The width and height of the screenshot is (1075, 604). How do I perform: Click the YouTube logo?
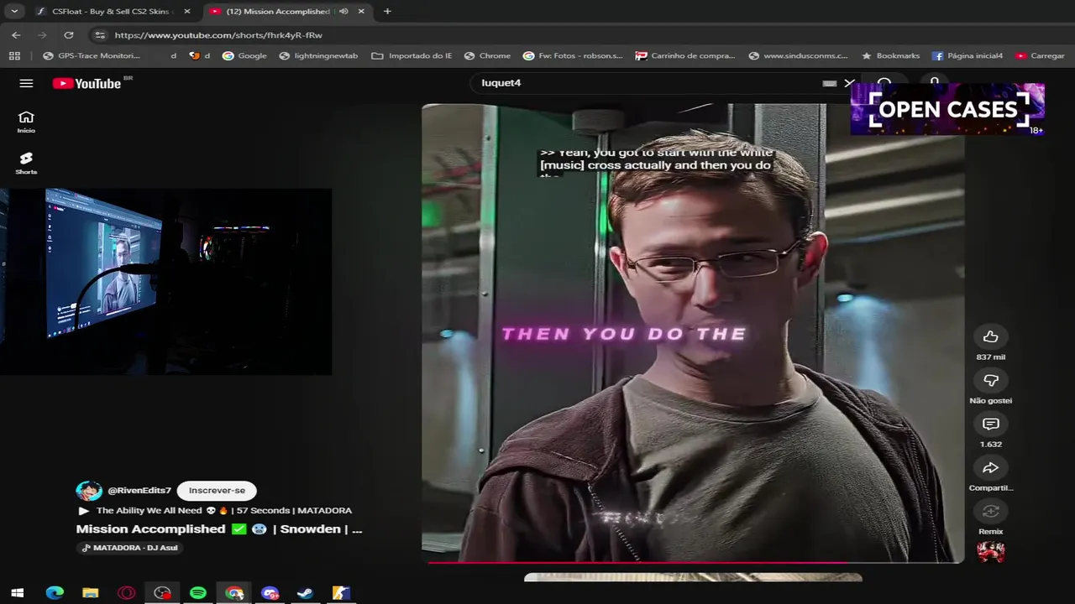87,83
